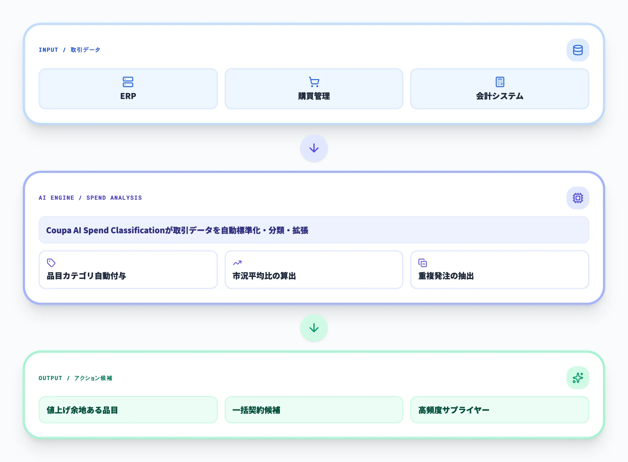Click the trending-up chart icon above 市況平均比の算出
628x462 pixels.
(237, 263)
